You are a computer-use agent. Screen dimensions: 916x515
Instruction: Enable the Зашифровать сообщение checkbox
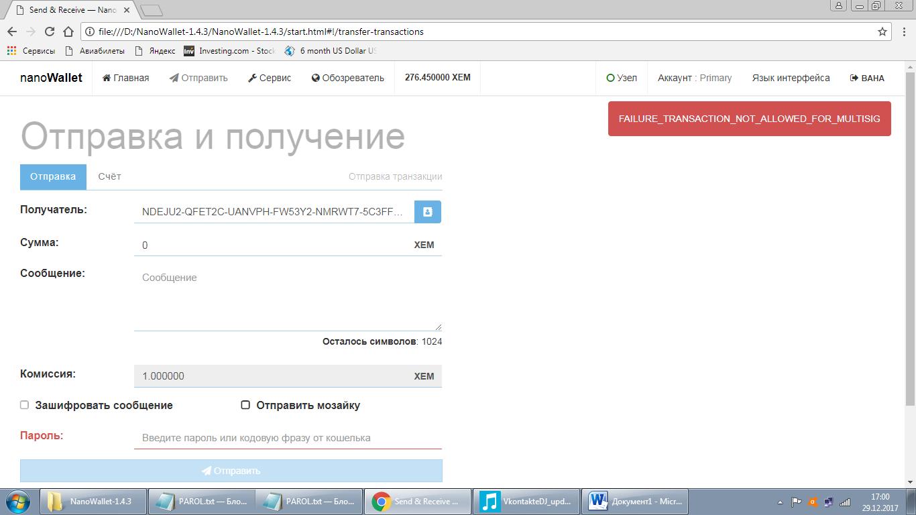coord(25,405)
